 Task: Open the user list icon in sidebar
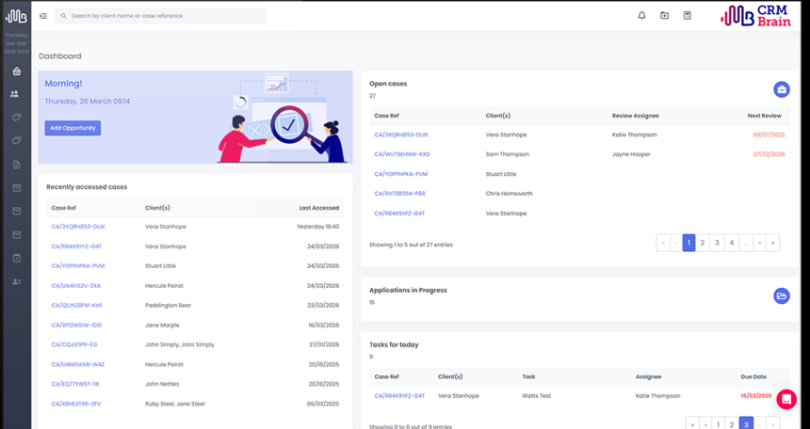tap(17, 282)
